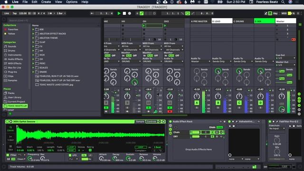This screenshot has height=171, width=304.
Task: Toggle the FabFilter Pro-Q 2 power button
Action: click(270, 122)
